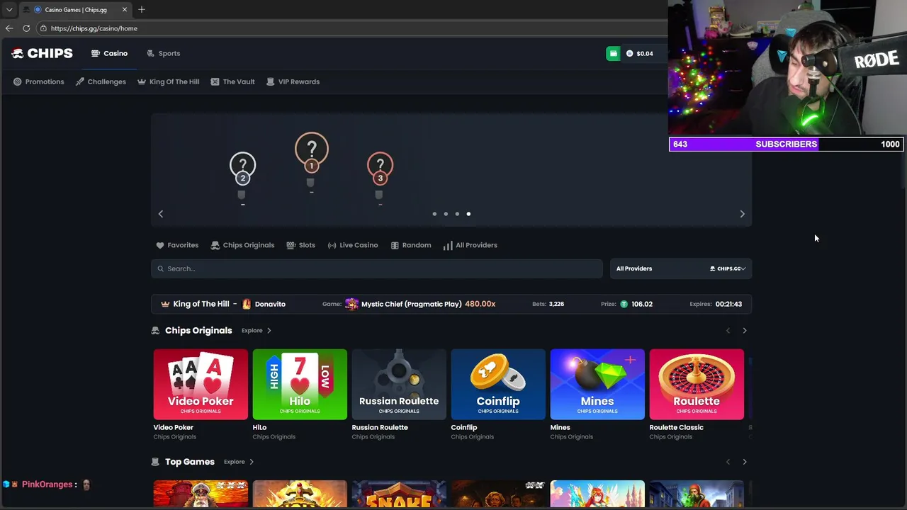The width and height of the screenshot is (907, 510).
Task: Open Hilo game
Action: (300, 385)
